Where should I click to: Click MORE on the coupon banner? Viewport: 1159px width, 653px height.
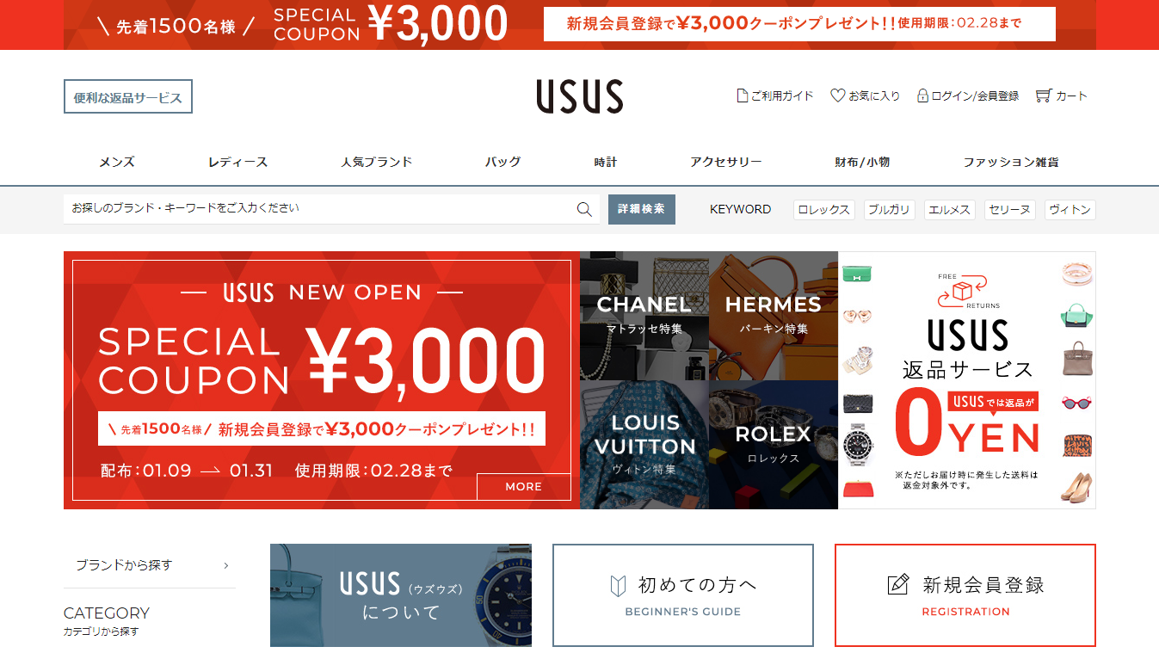tap(524, 487)
